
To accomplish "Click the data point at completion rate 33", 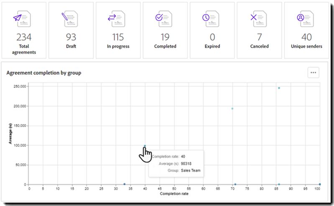I will [x=125, y=184].
